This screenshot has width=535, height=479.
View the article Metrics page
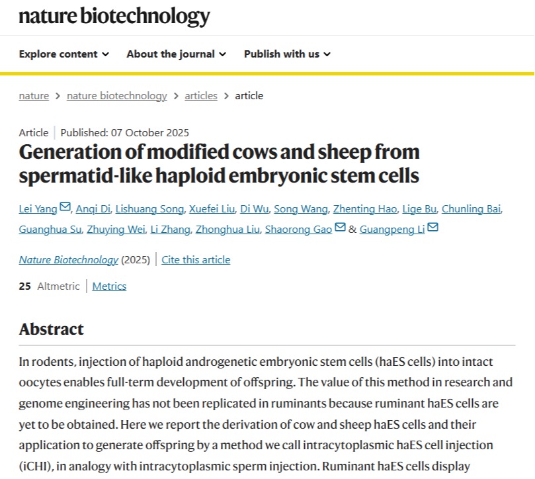[109, 286]
